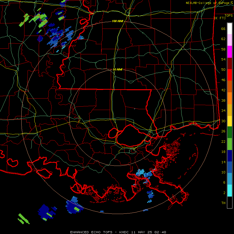Click the navy 14-18 kft legend swatch
The image size is (234, 234).
coord(230,156)
